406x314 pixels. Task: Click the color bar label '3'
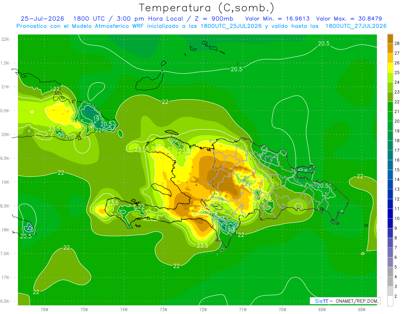click(396, 287)
